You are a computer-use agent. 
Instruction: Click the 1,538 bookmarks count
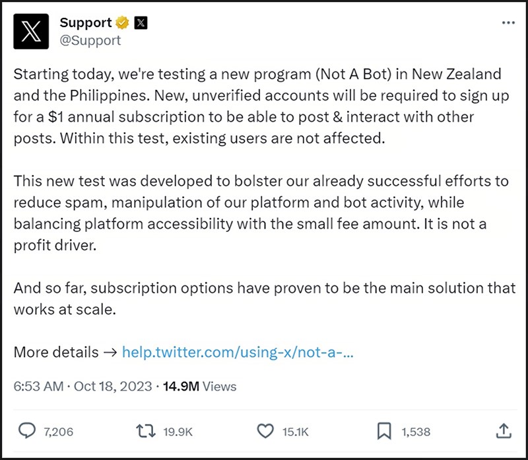(415, 432)
